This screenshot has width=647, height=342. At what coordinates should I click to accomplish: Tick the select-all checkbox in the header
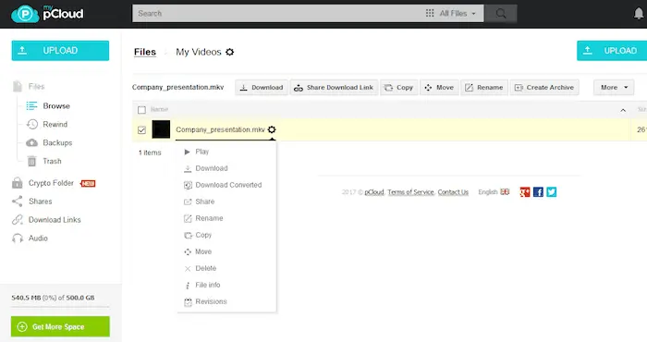[x=141, y=110]
